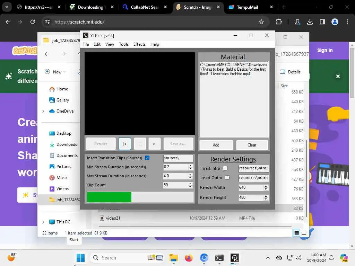Viewport: 355px width, 266px height.
Task: Click the sources\ path field
Action: click(178, 158)
